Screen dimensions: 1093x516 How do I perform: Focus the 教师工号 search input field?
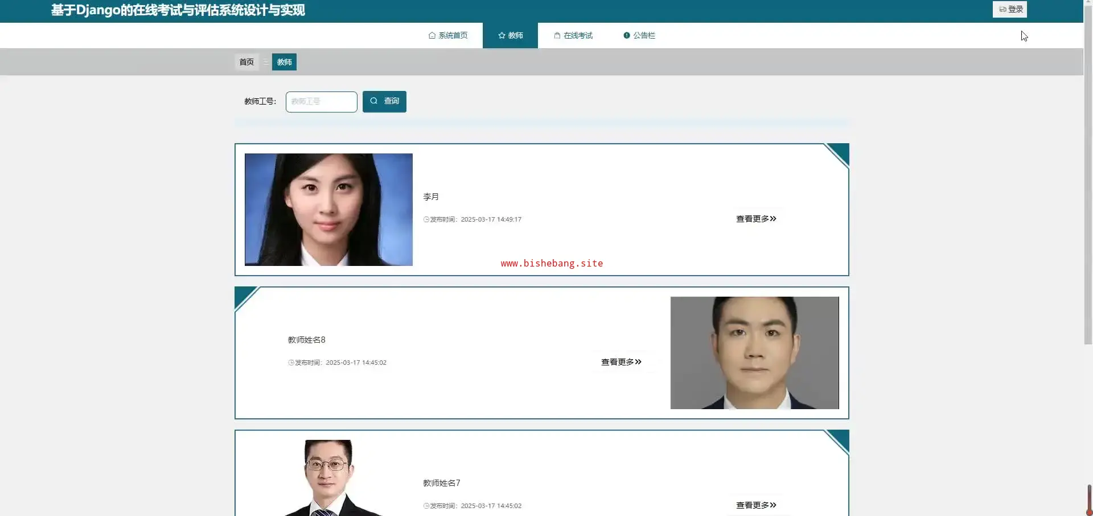[322, 102]
